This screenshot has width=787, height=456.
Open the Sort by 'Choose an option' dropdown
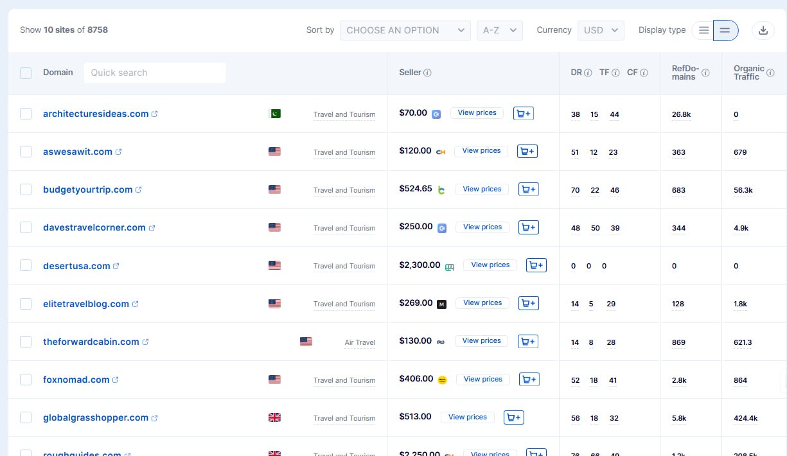coord(405,30)
